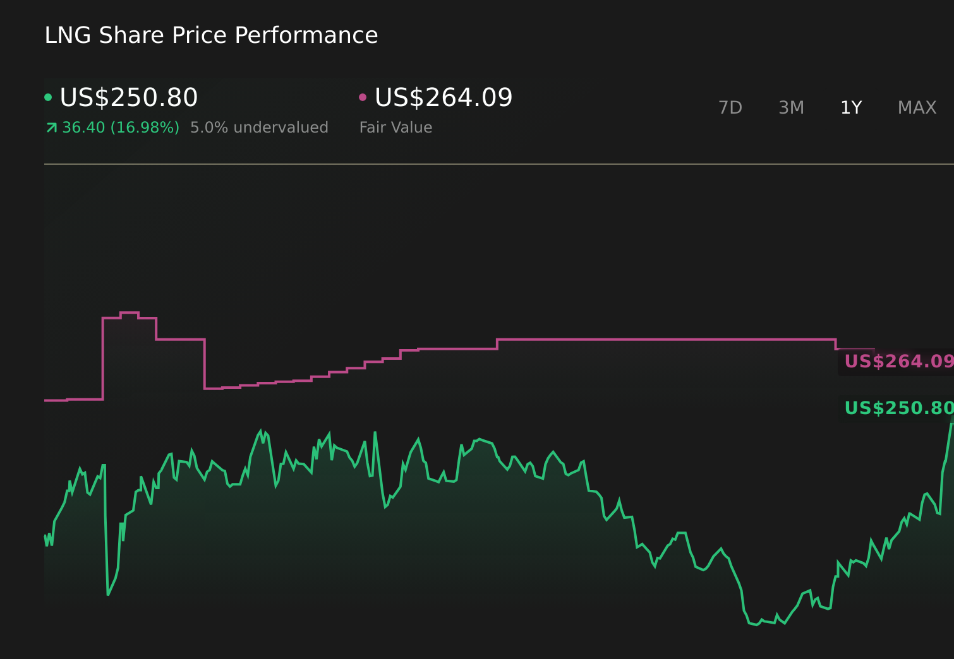Select the LNG Share Price Performance title

click(x=211, y=35)
